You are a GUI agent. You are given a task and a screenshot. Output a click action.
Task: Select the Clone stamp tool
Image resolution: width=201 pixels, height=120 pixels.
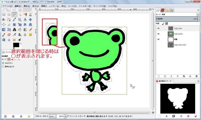click(x=25, y=35)
